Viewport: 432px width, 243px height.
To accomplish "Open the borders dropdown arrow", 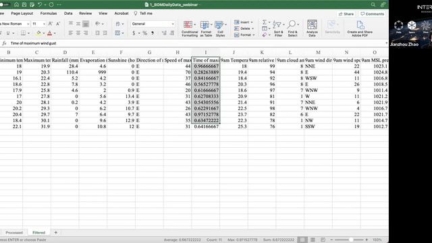I will click(28, 33).
